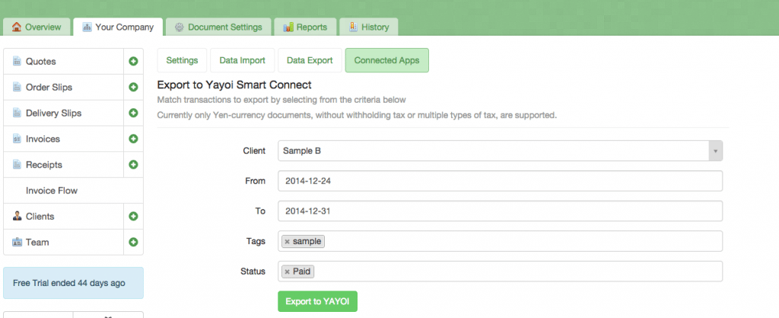
Task: Click the Team ID card icon
Action: (17, 243)
